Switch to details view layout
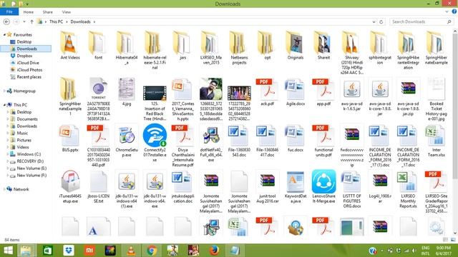 445,240
